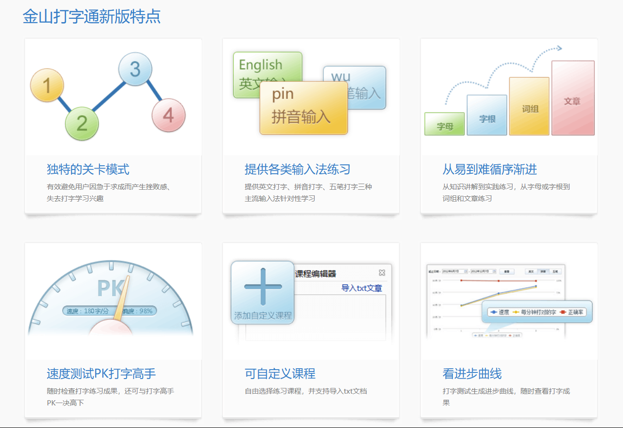Click the 速度：180字/分 readout
This screenshot has height=428, width=623.
point(88,311)
